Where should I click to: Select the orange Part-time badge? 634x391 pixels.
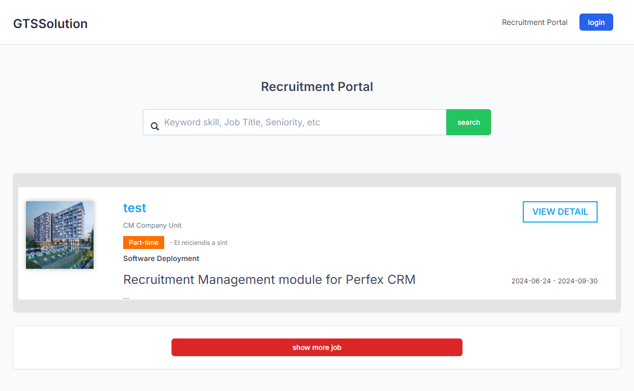[143, 243]
